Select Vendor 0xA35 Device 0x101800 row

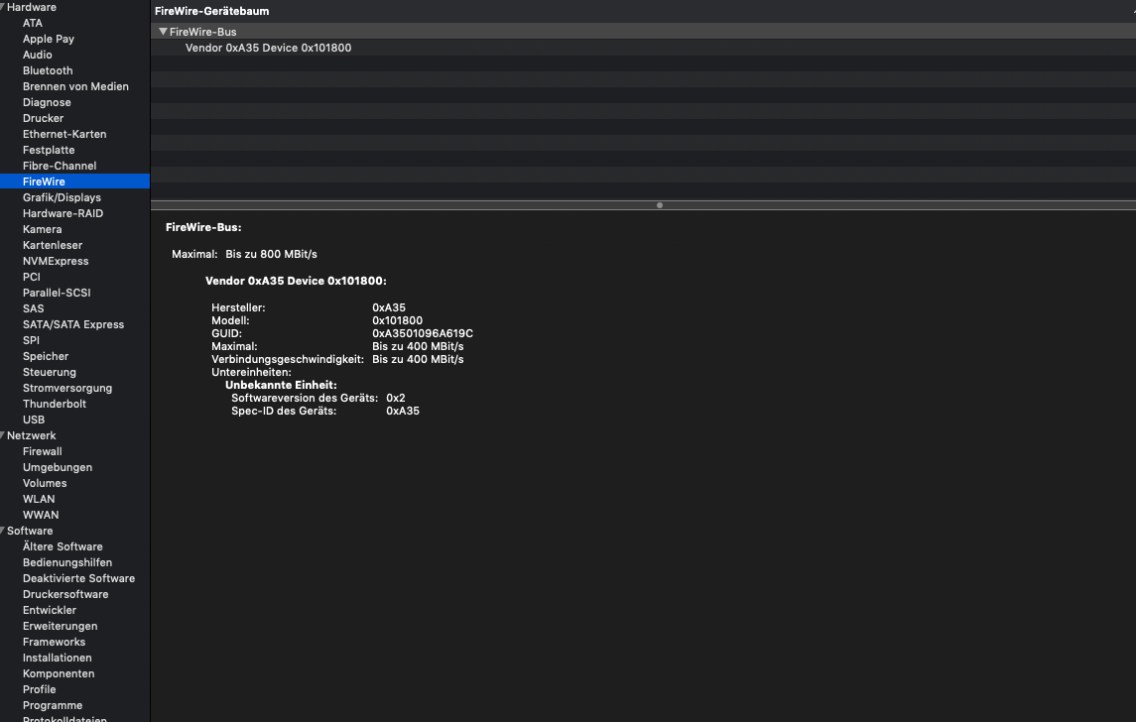pos(268,48)
